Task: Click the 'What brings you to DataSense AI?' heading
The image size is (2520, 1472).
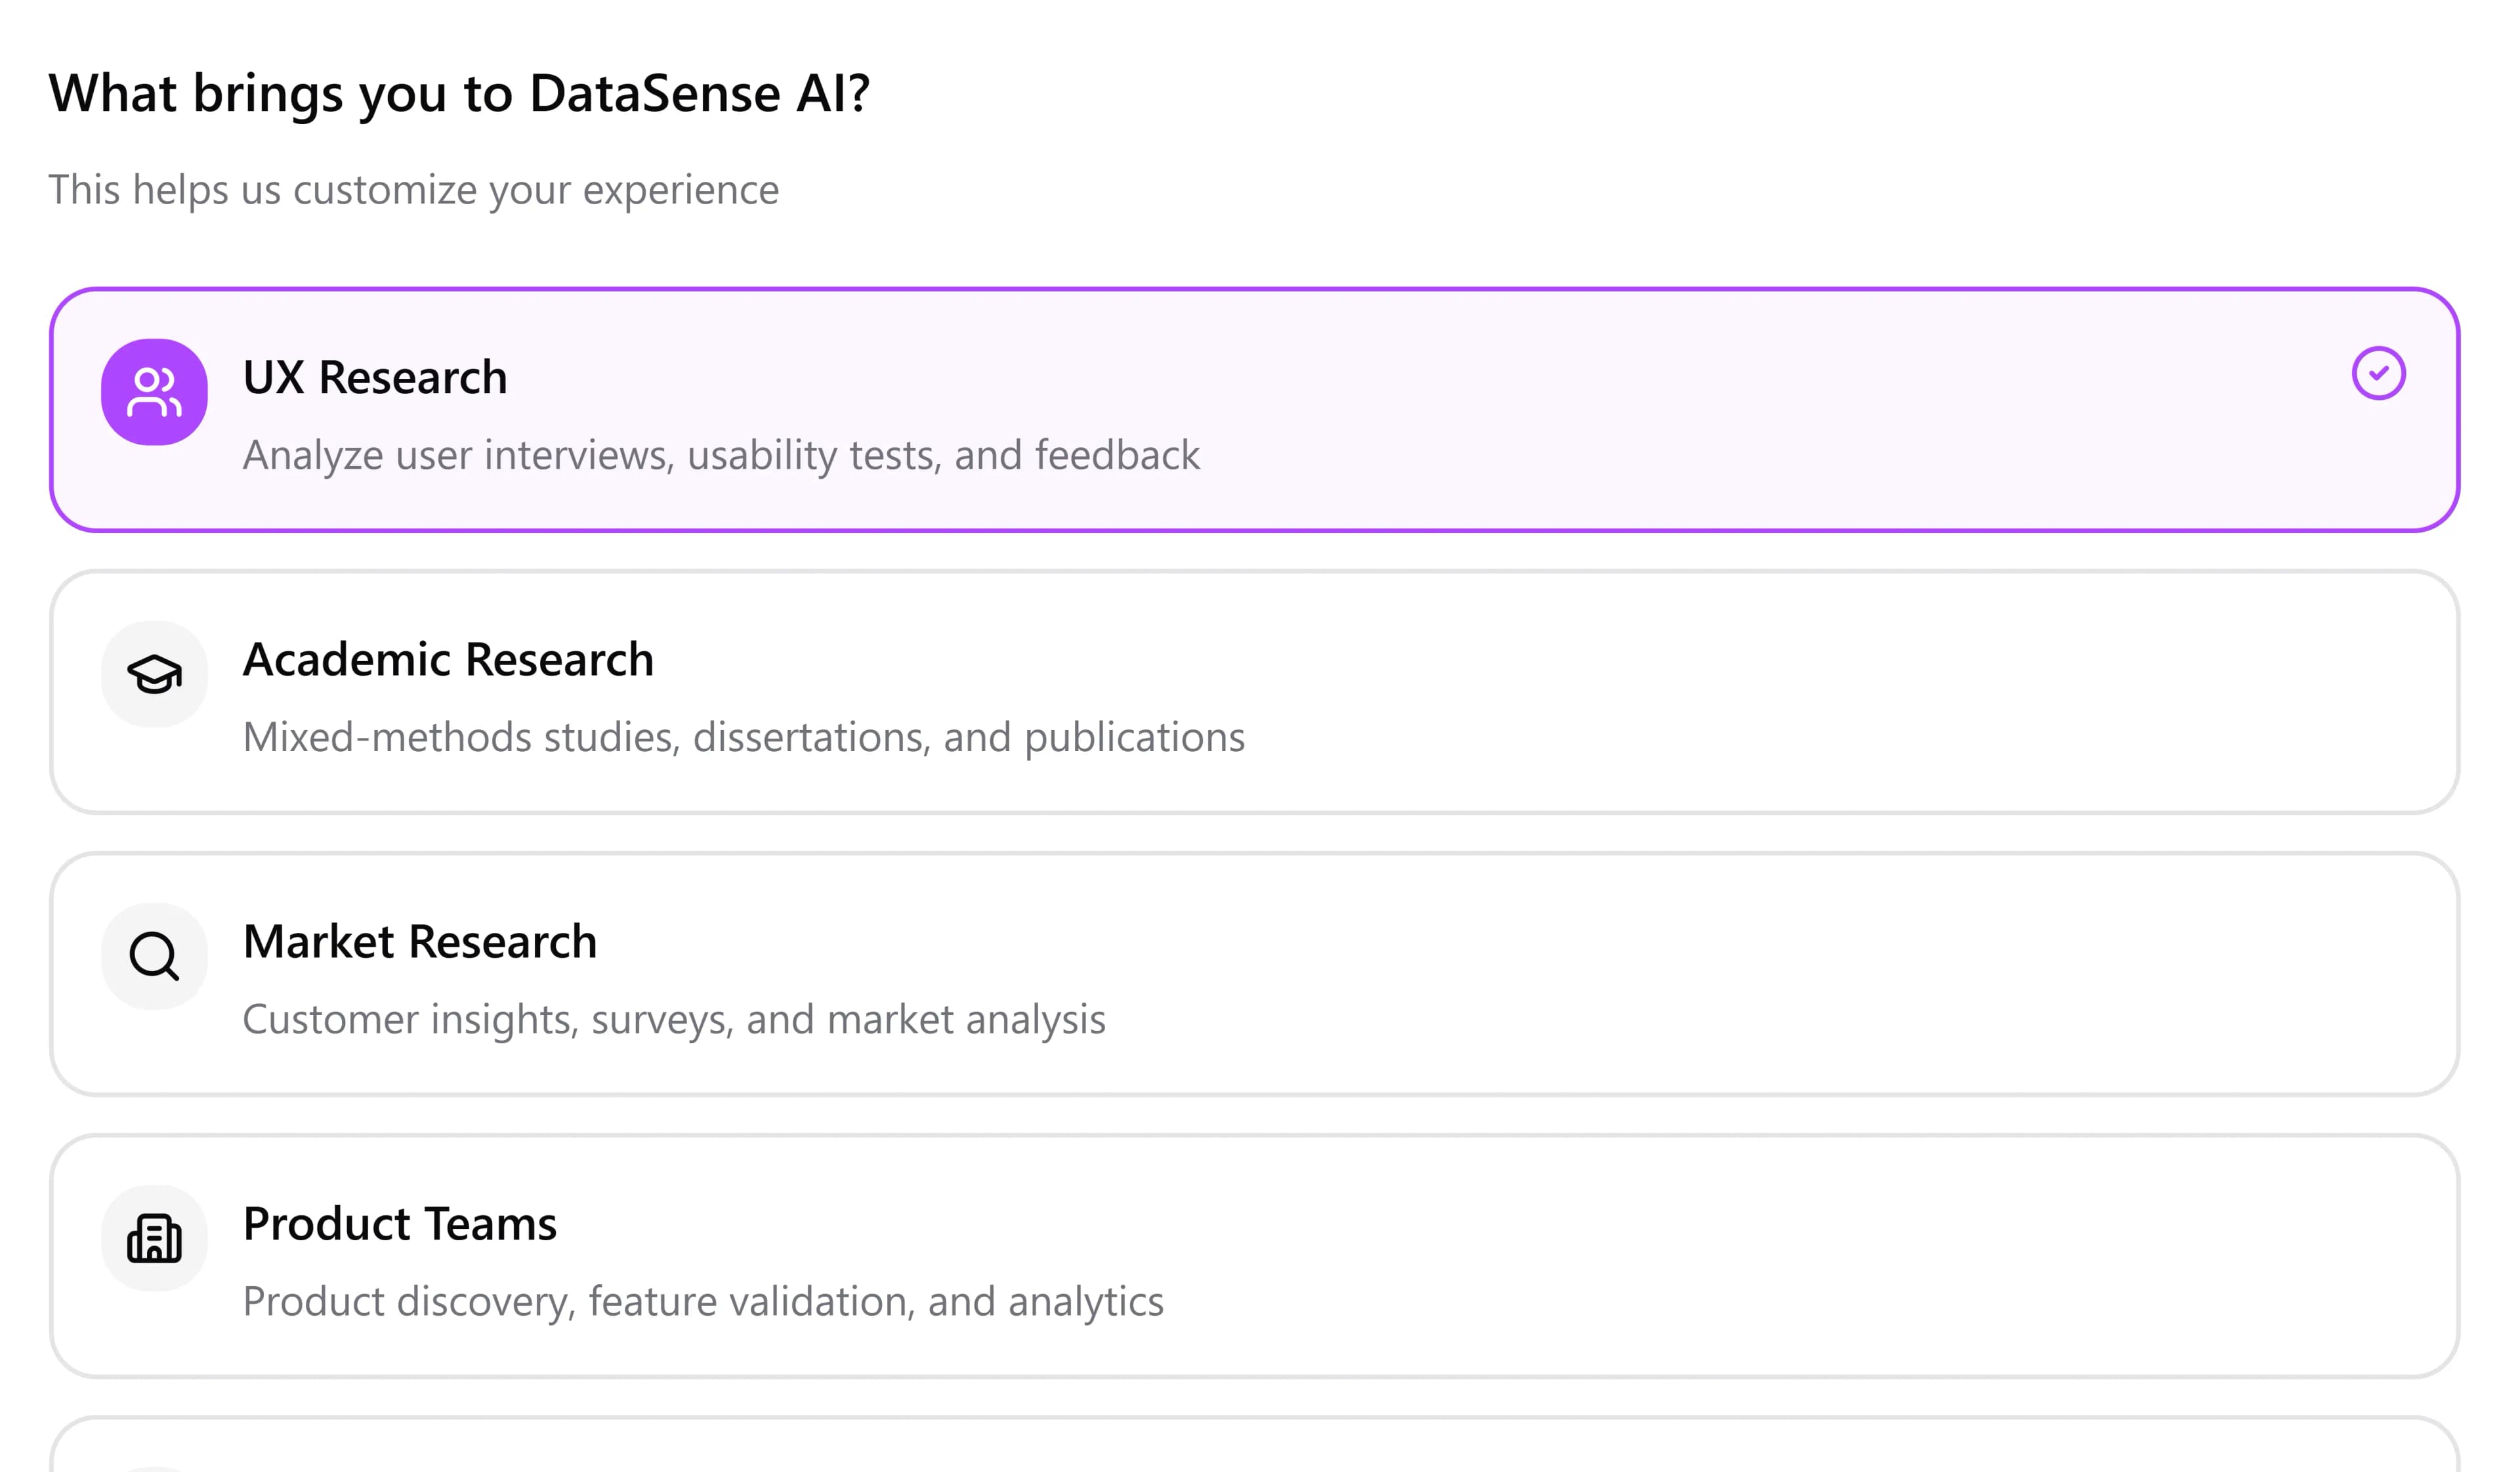Action: (460, 94)
